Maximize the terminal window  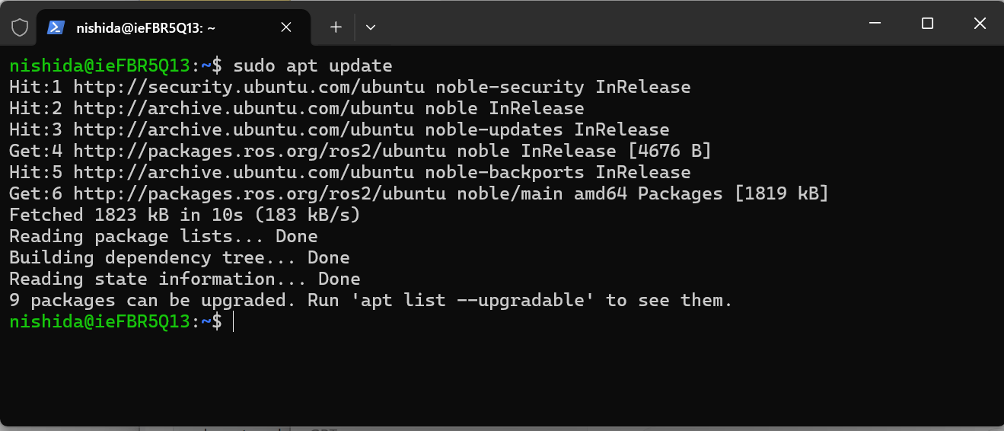point(927,24)
